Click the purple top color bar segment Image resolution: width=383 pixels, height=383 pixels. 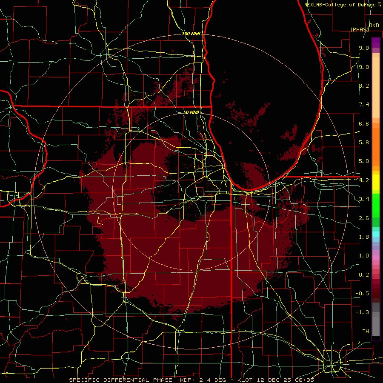point(376,43)
